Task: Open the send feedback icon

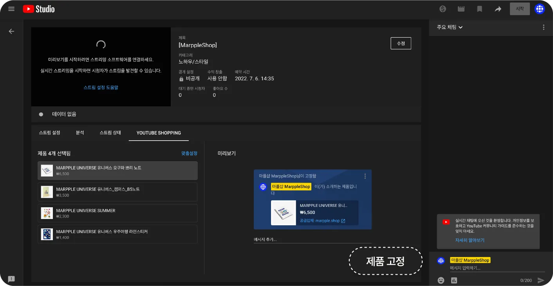Action: (x=11, y=279)
